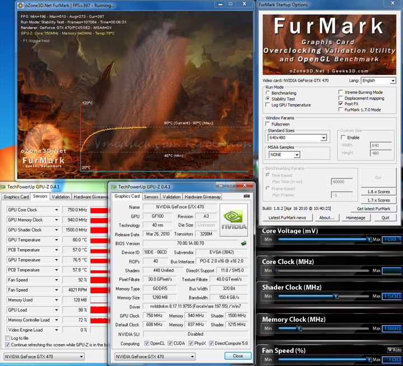Select Benchmarking run mode
Screen dimensions: 403x366
pyautogui.click(x=268, y=93)
